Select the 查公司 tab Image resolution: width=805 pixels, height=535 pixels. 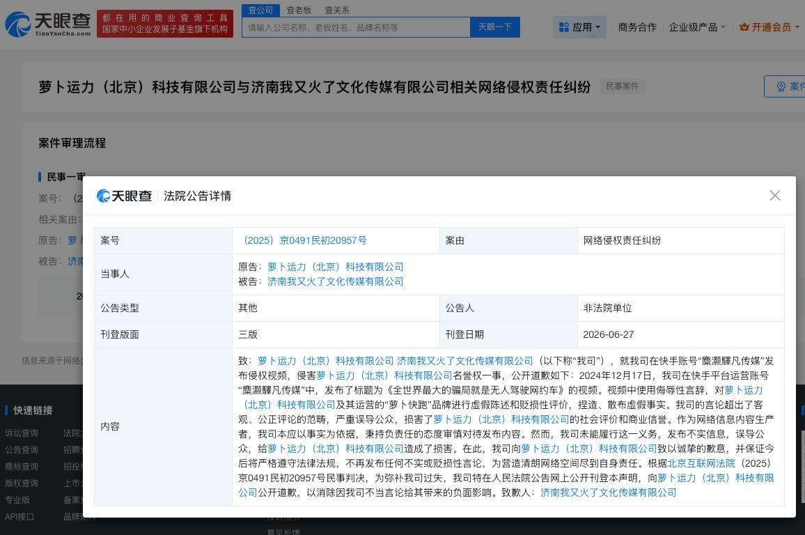[261, 10]
